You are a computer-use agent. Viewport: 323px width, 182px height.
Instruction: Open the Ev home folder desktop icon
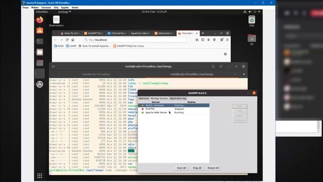pos(252,39)
